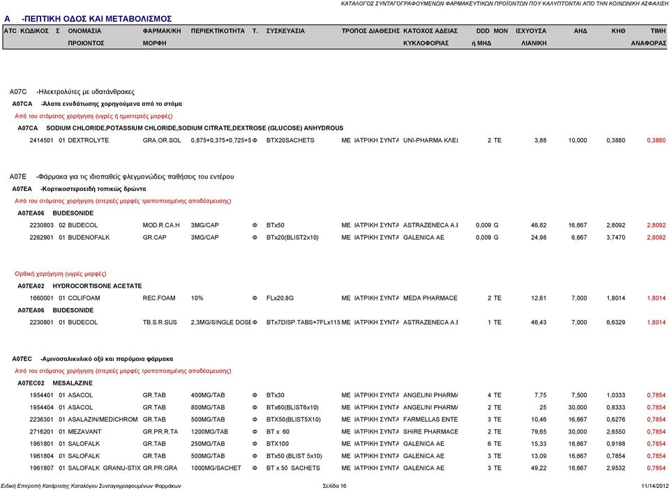Click license holder FARMELLAS ENTE

click(x=430, y=420)
